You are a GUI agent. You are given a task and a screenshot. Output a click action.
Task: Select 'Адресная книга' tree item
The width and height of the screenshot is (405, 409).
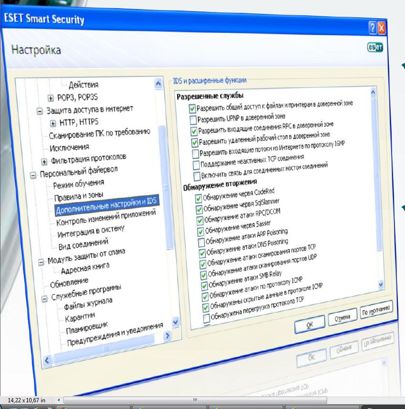pos(85,268)
